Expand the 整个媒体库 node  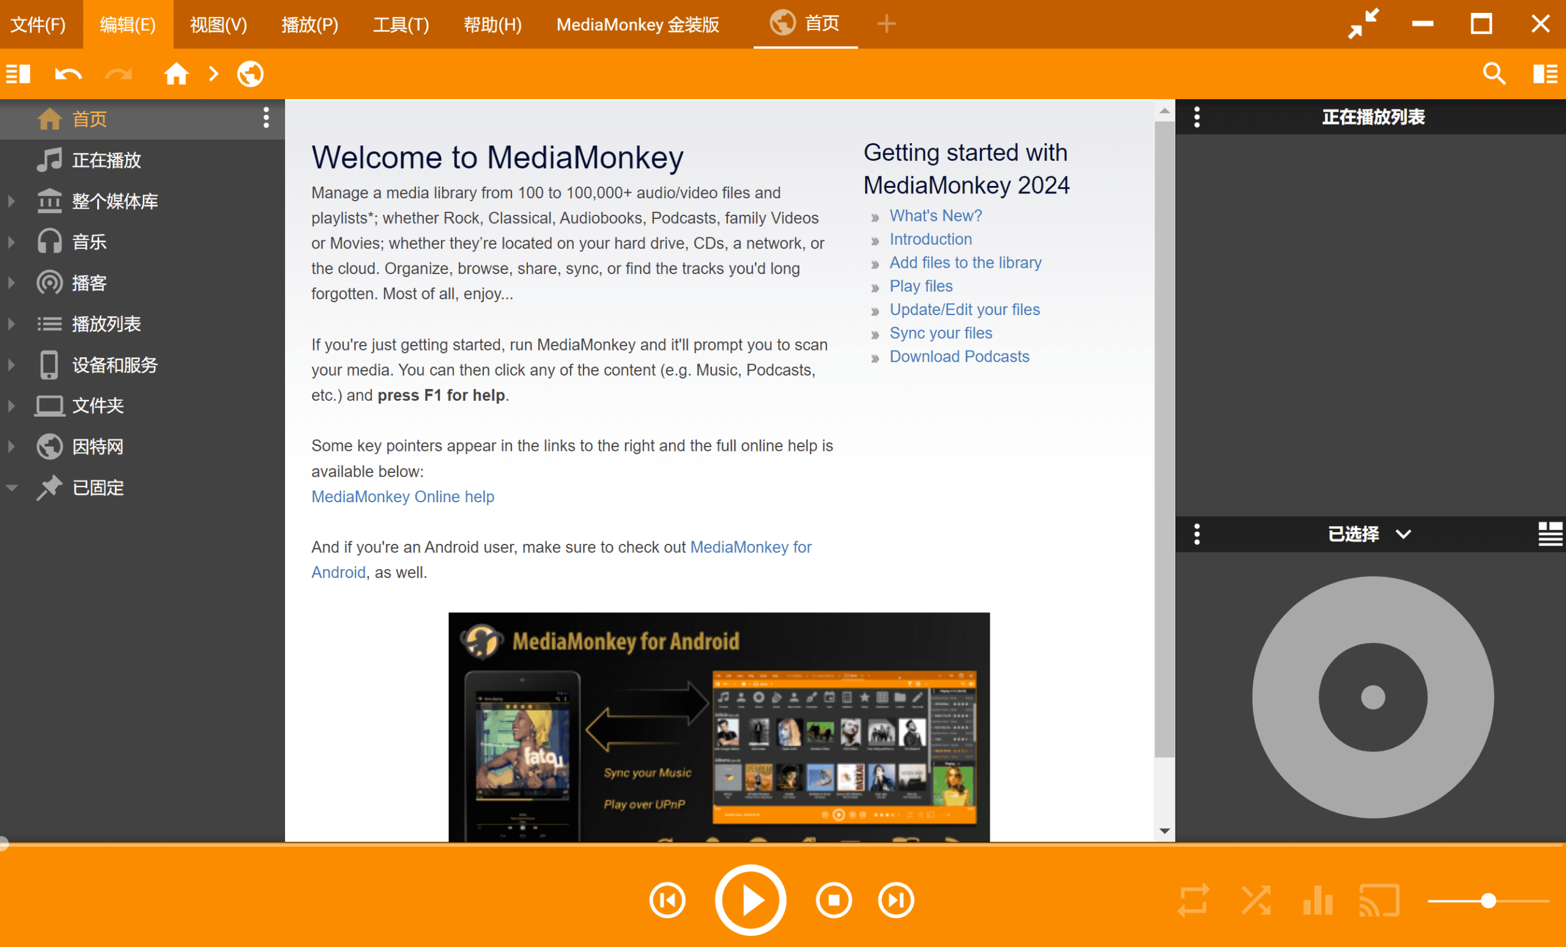[12, 201]
